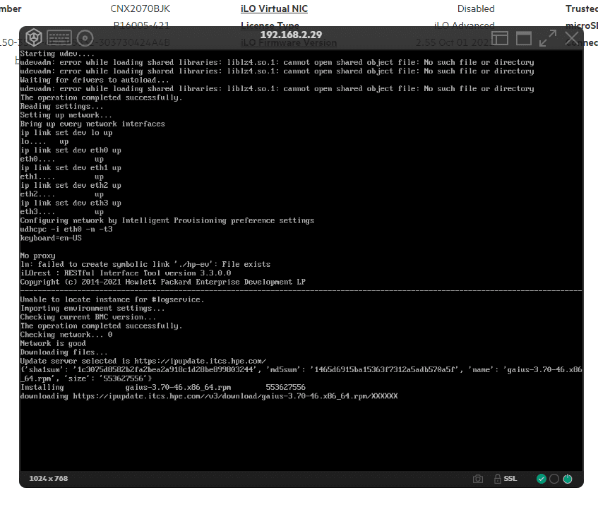Expand remote console to full screen

click(548, 38)
